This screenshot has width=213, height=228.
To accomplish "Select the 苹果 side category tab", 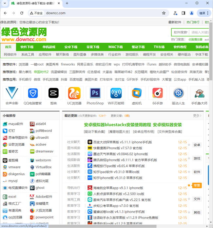I will pos(197,185).
